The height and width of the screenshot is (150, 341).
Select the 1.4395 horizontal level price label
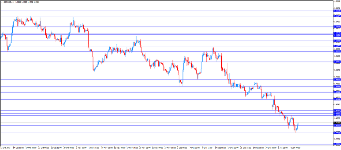(x=337, y=144)
